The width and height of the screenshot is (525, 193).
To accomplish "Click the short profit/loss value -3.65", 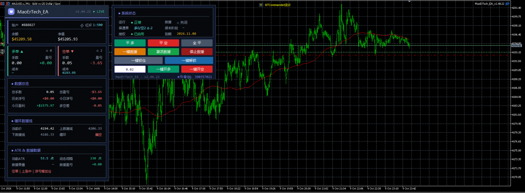I will point(97,63).
